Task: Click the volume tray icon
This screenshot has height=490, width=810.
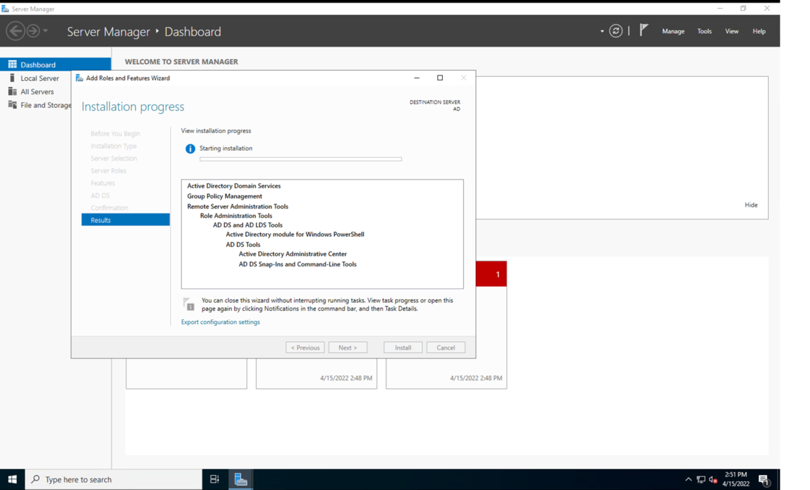Action: coord(713,480)
